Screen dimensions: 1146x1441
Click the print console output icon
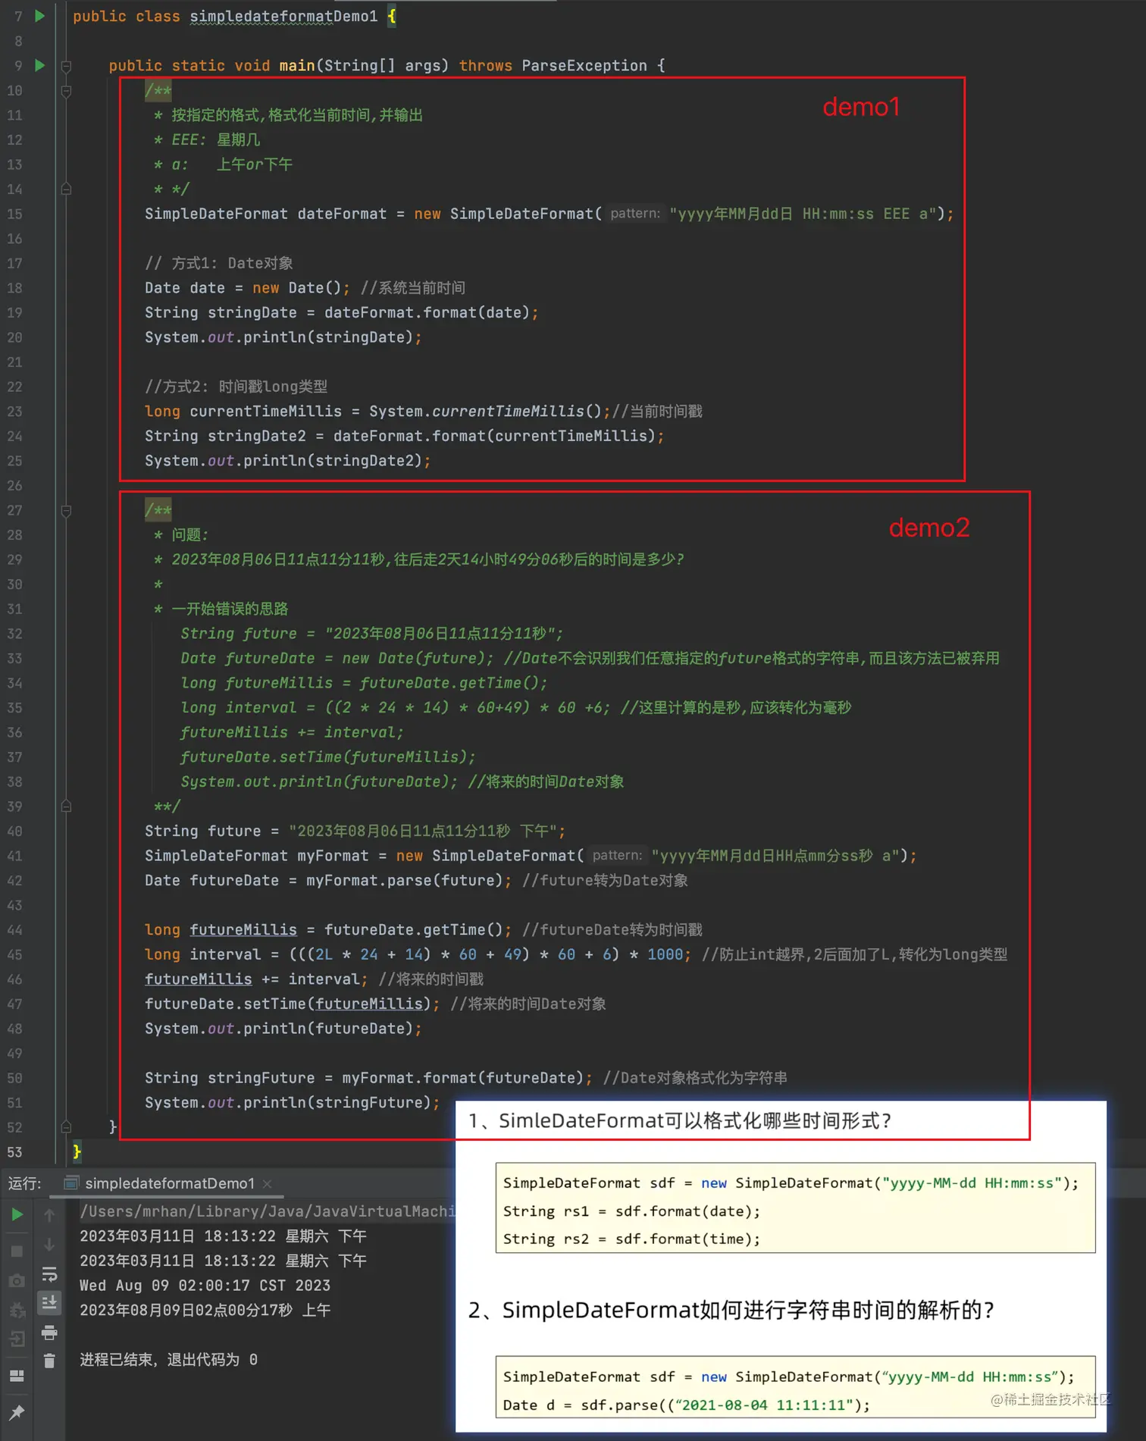point(49,1332)
